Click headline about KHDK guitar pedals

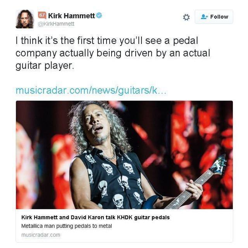(95, 217)
